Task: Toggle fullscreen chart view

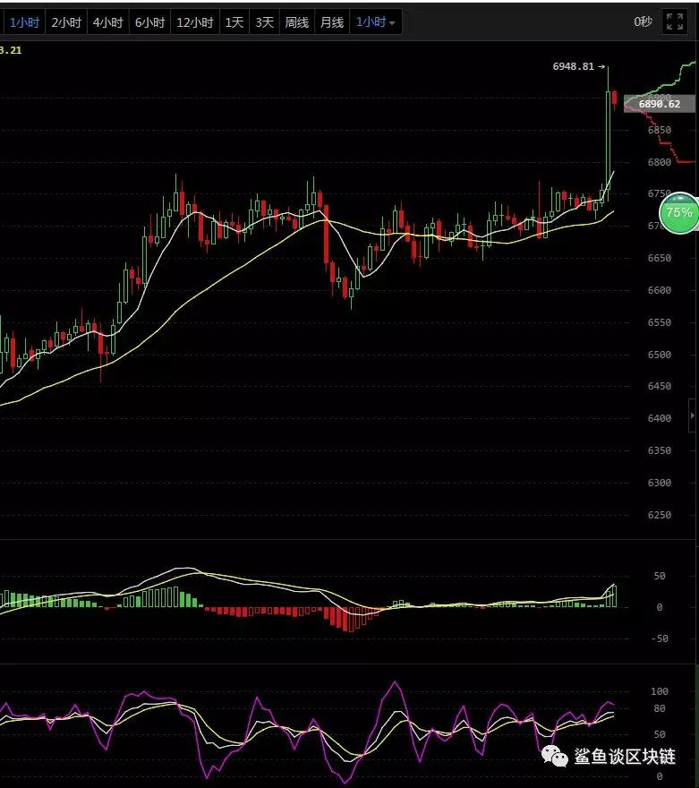Action: [675, 22]
